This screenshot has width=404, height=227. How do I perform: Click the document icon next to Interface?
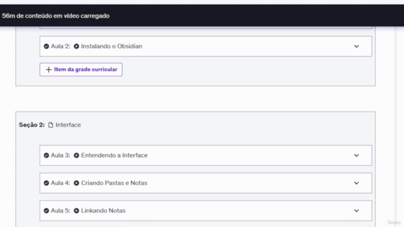pos(50,125)
